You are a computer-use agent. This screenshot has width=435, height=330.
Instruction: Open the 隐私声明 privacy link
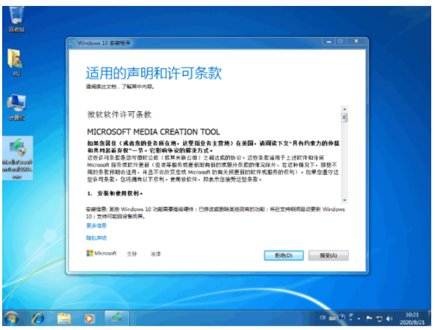(x=96, y=238)
